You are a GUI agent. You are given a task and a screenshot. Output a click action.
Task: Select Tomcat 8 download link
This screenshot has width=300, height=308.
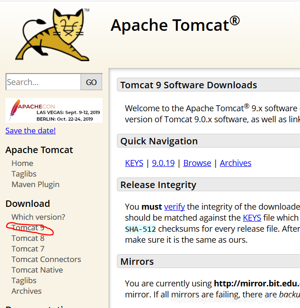tap(28, 238)
